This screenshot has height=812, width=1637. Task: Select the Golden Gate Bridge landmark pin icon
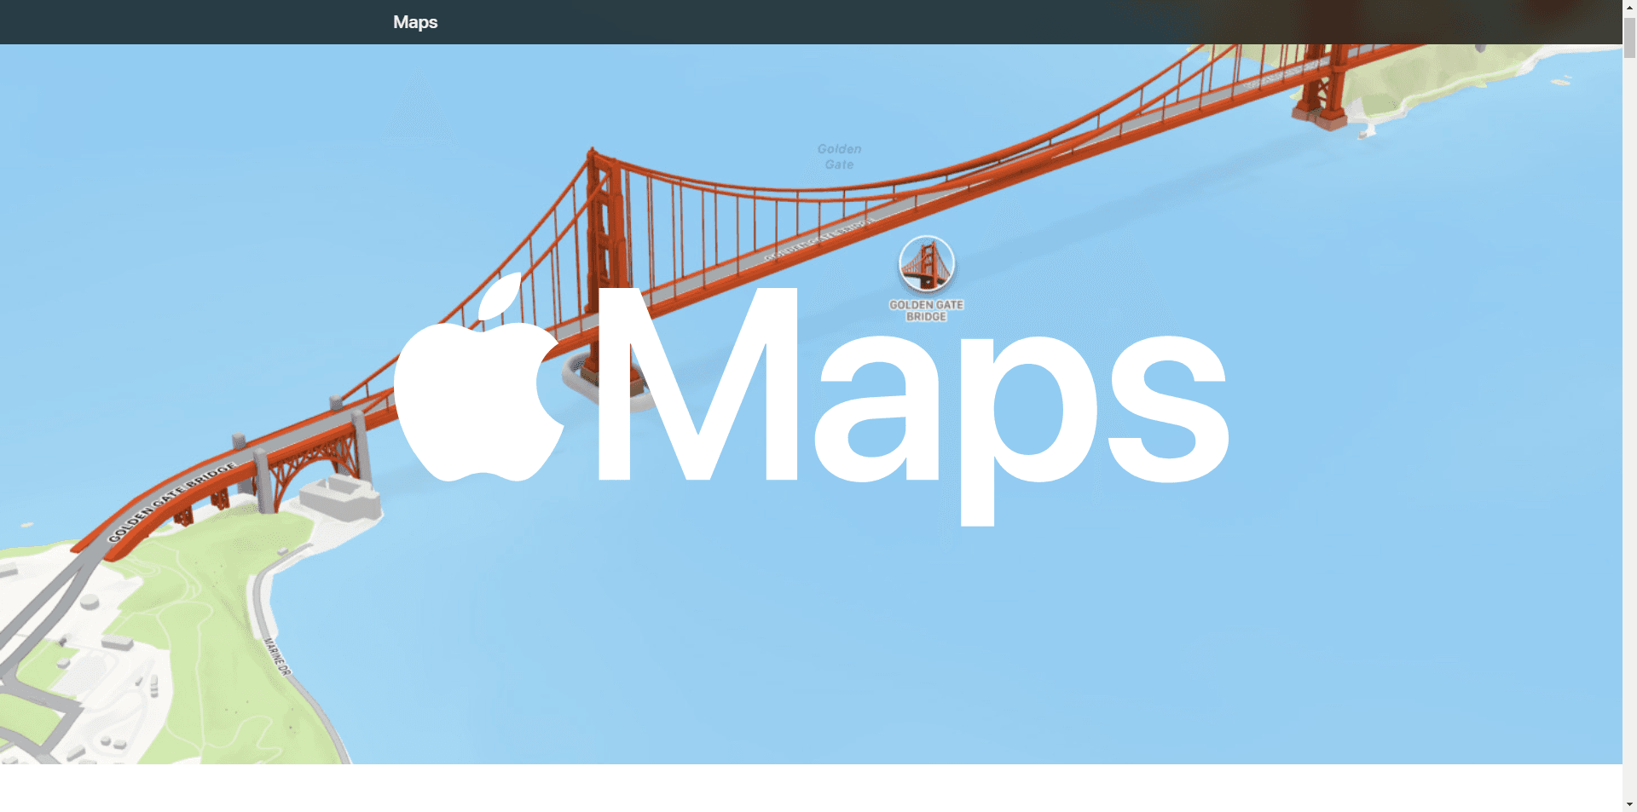(927, 264)
